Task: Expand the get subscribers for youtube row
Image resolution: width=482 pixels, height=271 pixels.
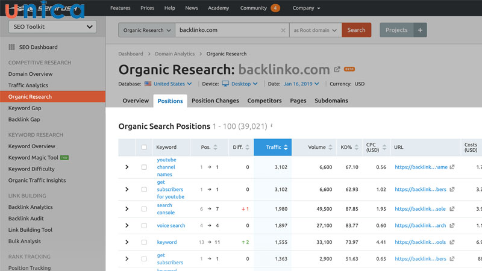Action: point(127,189)
